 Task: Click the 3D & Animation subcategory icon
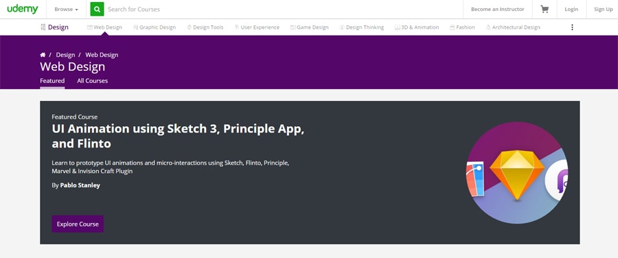pyautogui.click(x=398, y=27)
